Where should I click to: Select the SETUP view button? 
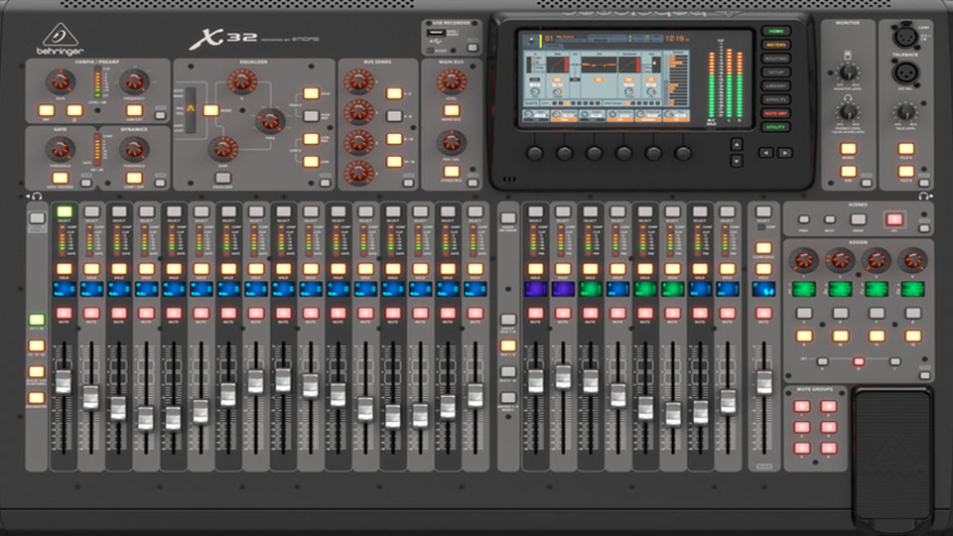click(776, 72)
